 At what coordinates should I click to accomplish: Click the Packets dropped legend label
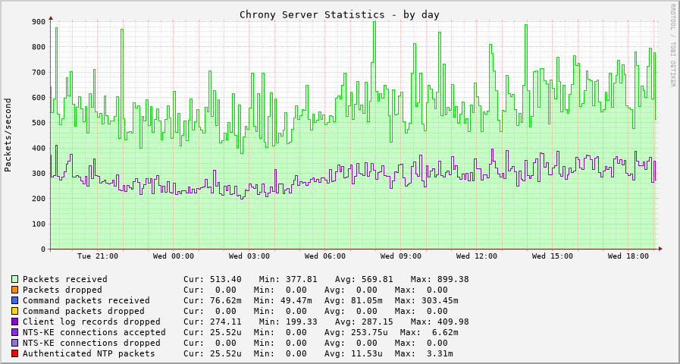[x=62, y=290]
